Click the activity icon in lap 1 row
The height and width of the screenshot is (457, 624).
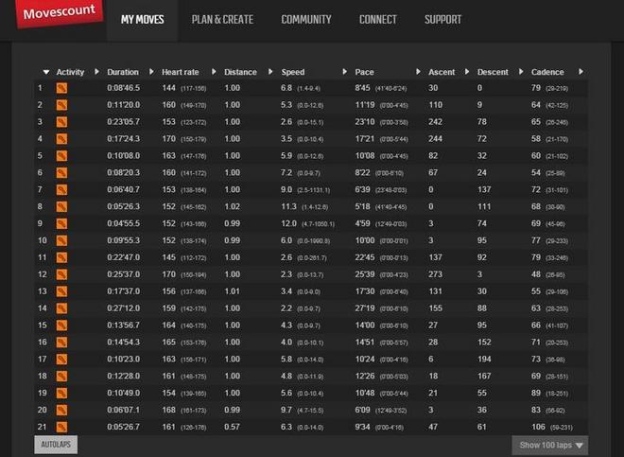[x=62, y=88]
